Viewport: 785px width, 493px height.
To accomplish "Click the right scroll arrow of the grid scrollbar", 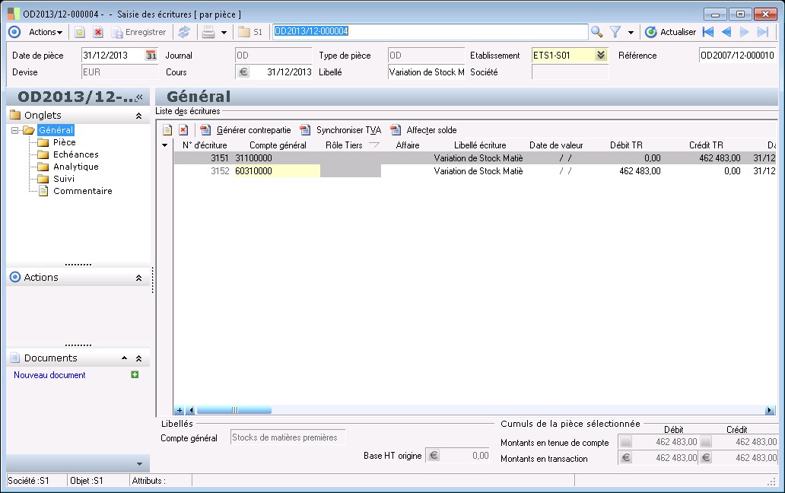I will [770, 410].
